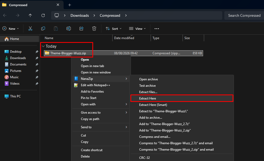
Task: Go forward with the right arrow
Action: [18, 15]
